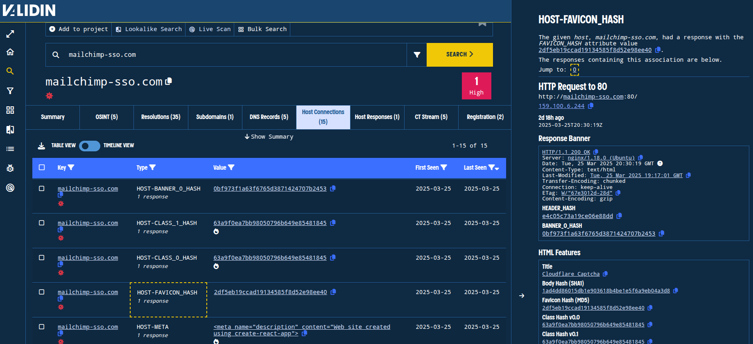Copy the 0bf973f1a63f hash value in table
Image resolution: width=753 pixels, height=344 pixels.
tap(333, 189)
